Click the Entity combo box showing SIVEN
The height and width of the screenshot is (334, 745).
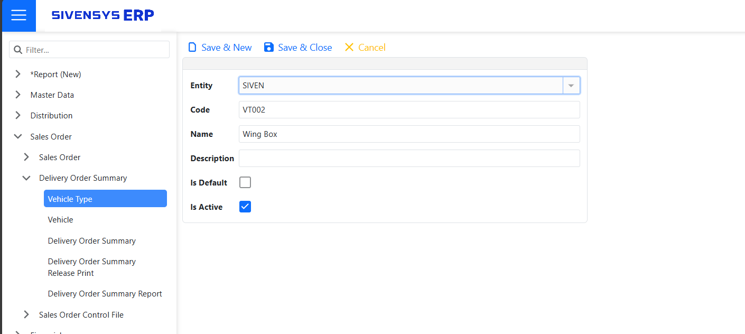point(409,86)
